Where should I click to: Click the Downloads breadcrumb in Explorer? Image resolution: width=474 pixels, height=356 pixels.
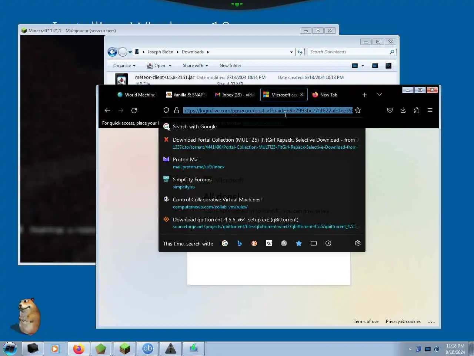(x=193, y=52)
